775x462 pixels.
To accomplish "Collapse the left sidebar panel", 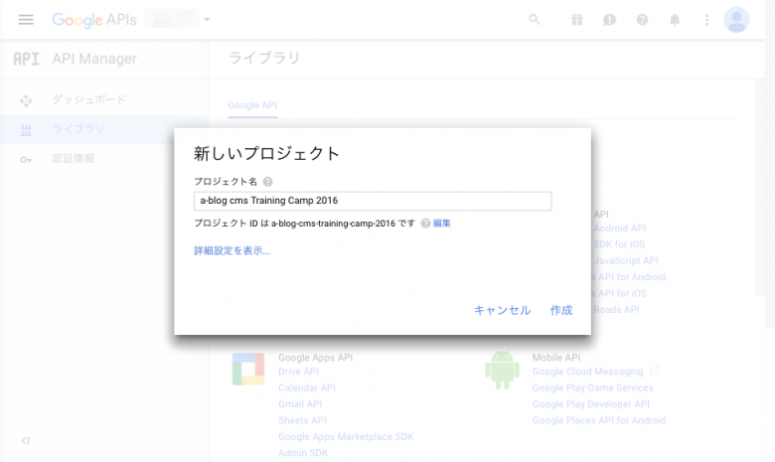I will click(x=26, y=440).
